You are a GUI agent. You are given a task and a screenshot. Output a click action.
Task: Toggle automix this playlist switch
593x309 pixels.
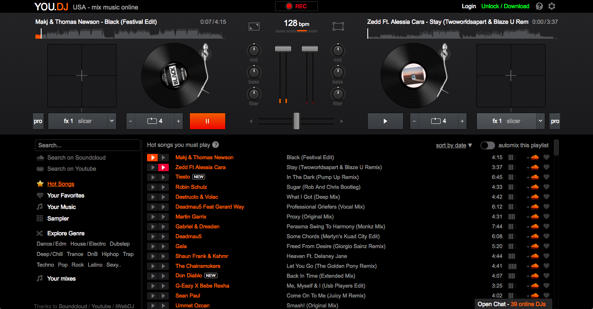click(x=488, y=145)
